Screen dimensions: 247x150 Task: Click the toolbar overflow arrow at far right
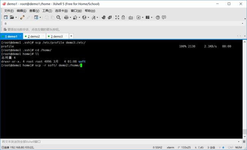point(245,19)
